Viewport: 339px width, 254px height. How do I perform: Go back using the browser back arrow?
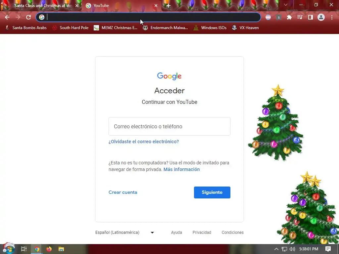tap(7, 17)
